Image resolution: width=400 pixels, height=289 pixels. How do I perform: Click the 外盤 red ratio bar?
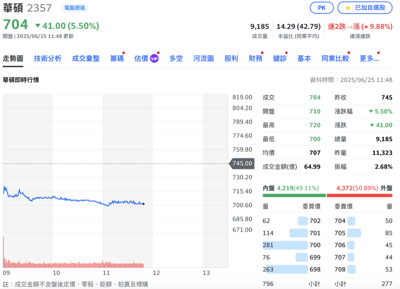pyautogui.click(x=359, y=195)
